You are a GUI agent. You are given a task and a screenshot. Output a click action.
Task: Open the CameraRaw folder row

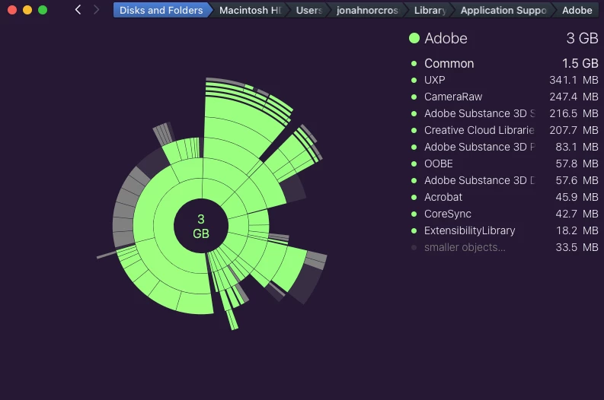tap(503, 97)
